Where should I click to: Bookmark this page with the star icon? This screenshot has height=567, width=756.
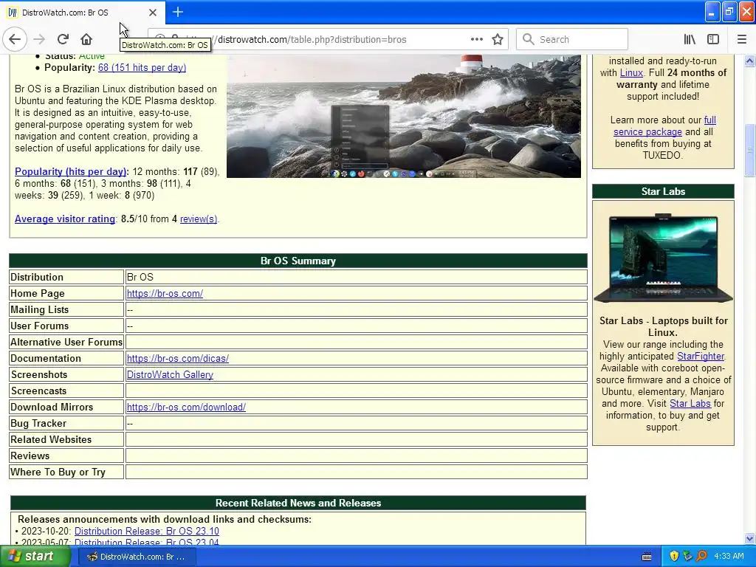498,39
